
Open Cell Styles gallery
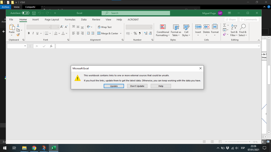pos(186,30)
